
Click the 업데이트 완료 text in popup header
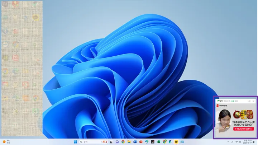[x=230, y=101]
